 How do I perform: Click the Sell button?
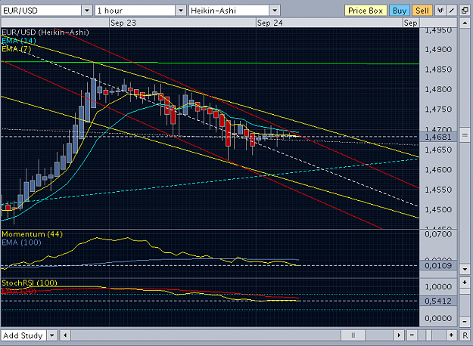[422, 11]
